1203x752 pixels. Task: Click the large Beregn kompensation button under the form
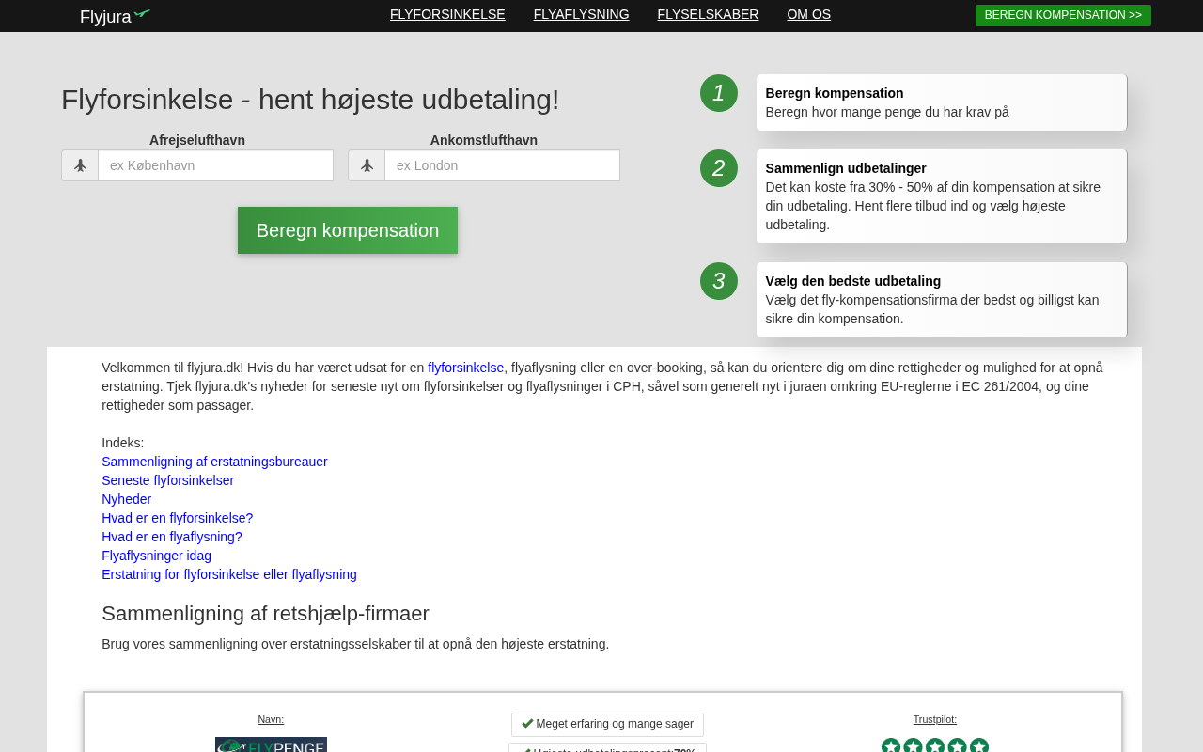(x=348, y=230)
